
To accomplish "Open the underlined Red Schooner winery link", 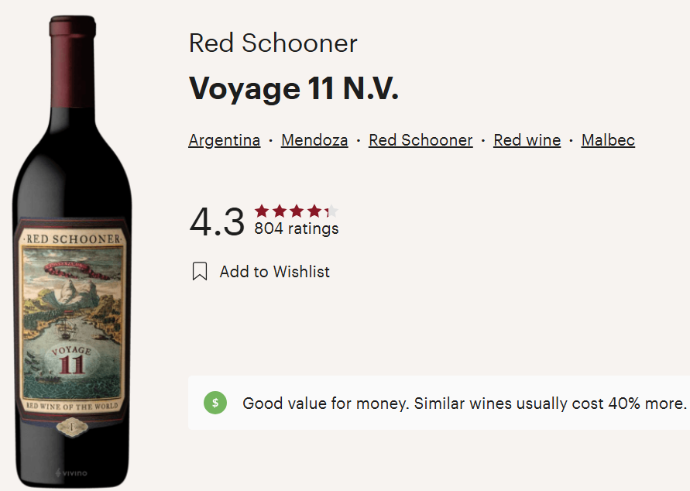I will (421, 140).
